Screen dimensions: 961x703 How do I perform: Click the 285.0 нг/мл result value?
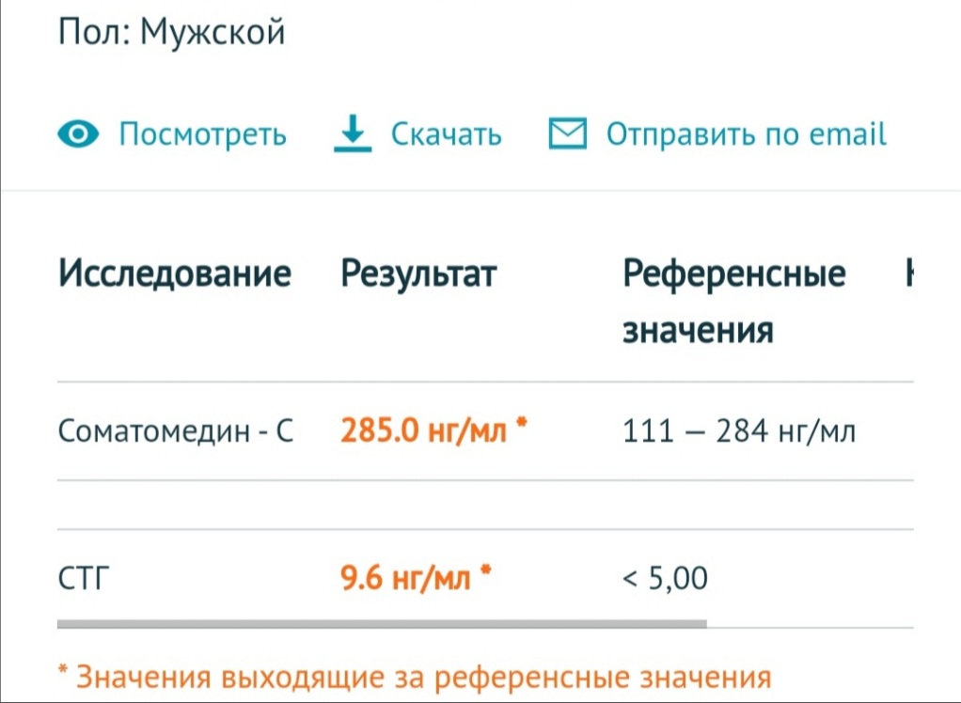coord(423,431)
